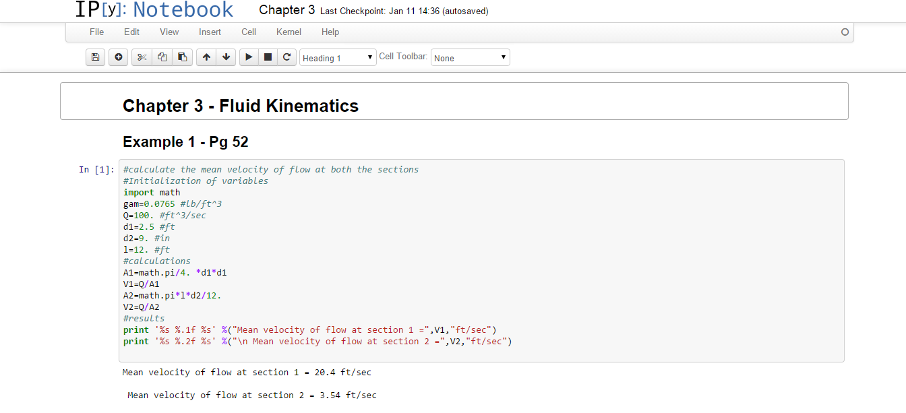Viewport: 906px width, 413px height.
Task: Copy the selected cell using toolbar icon
Action: tap(162, 57)
